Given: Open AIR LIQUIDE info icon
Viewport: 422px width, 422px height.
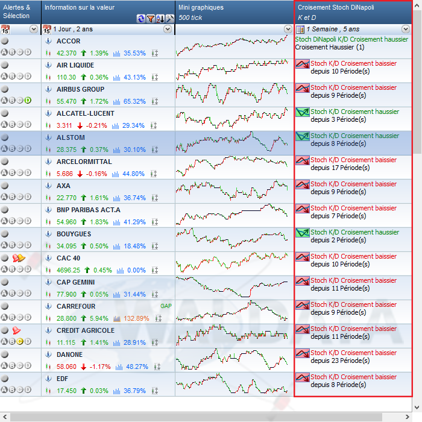Looking at the screenshot, I should 48,65.
